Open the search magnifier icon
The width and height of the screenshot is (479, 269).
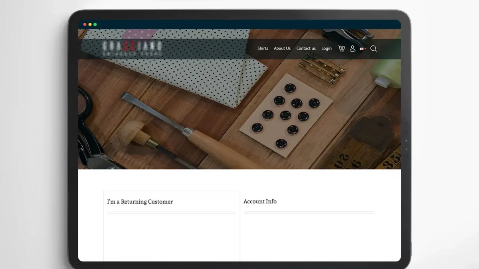point(374,49)
